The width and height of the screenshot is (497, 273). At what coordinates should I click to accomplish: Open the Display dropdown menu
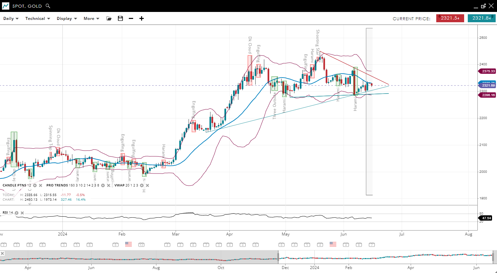[67, 19]
